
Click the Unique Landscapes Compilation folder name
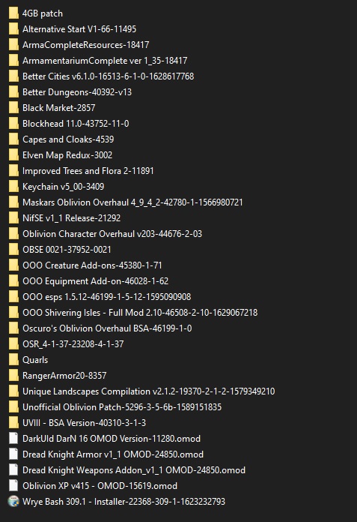click(148, 391)
